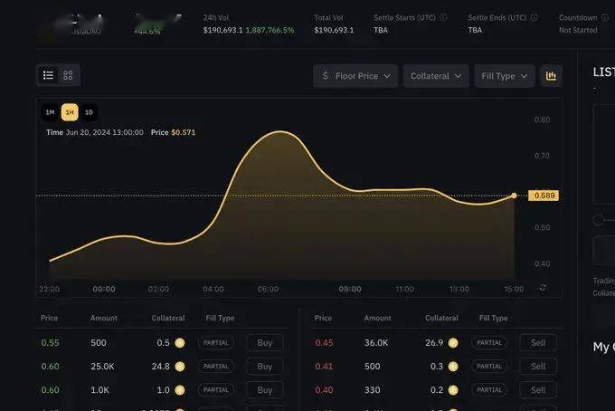Viewport: 615px width, 411px height.
Task: Click info icon beside Settle Ends (UTC)
Action: click(534, 17)
